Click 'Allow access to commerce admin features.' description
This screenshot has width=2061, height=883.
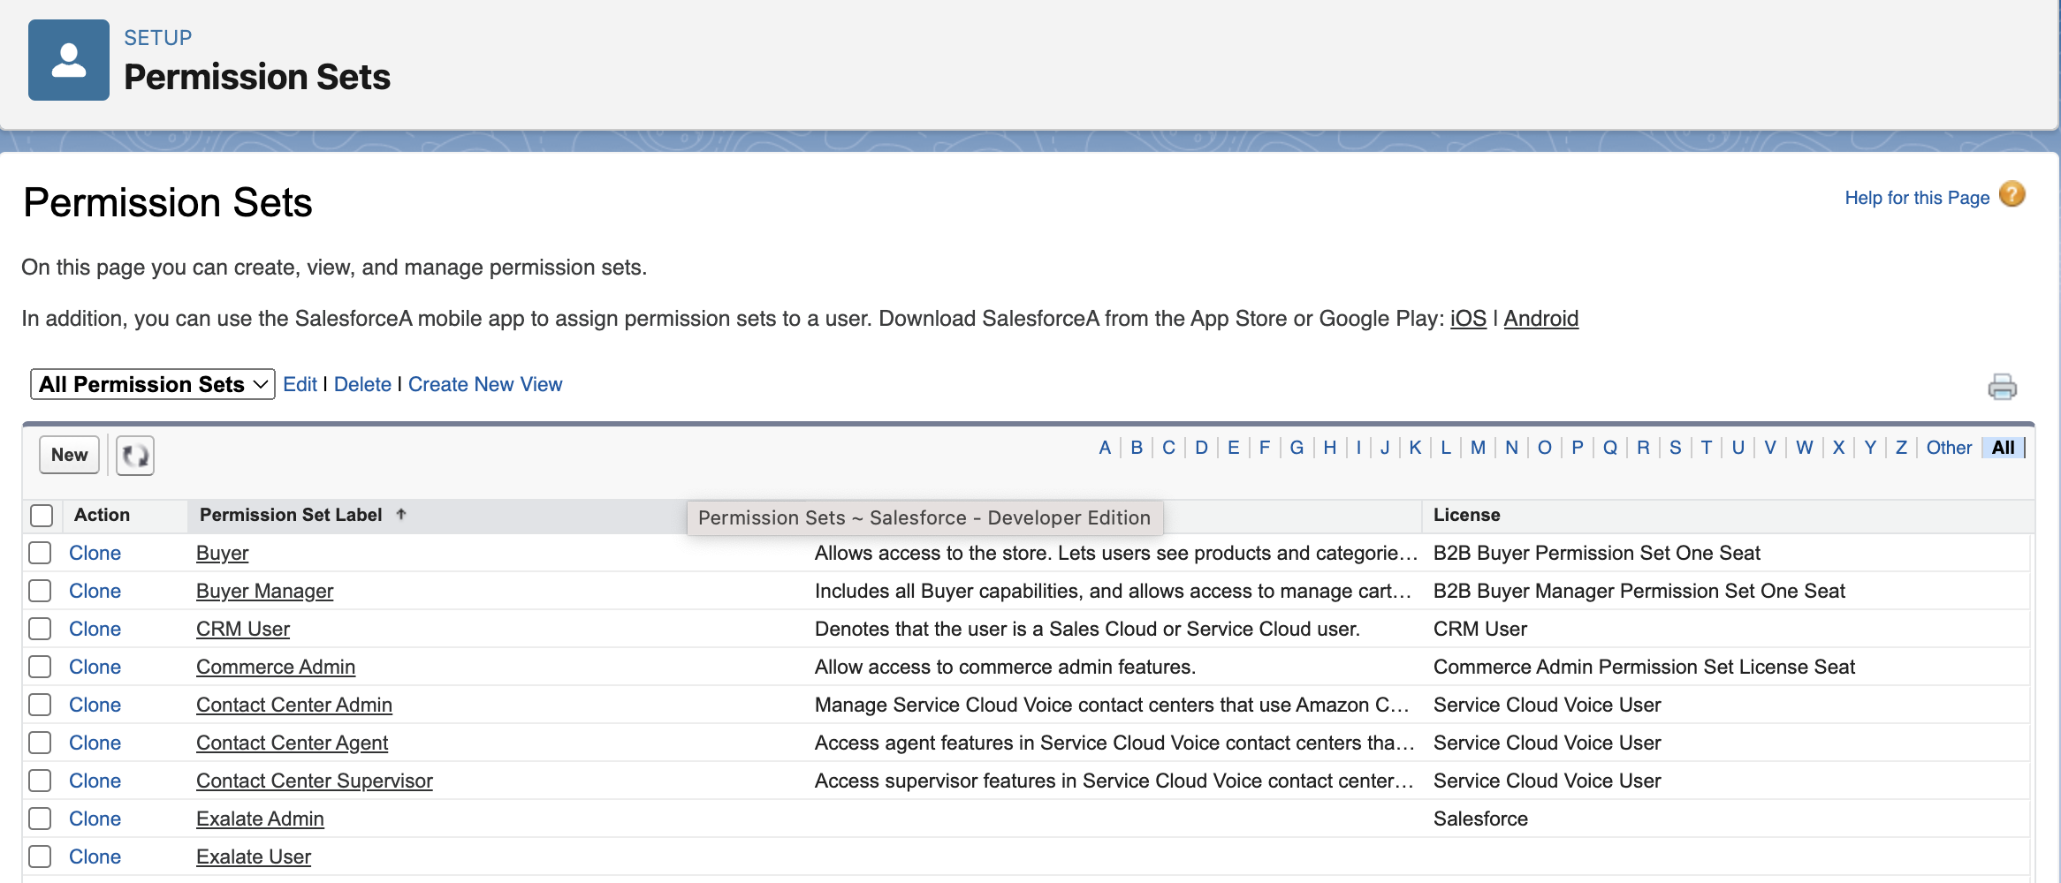click(x=1005, y=667)
